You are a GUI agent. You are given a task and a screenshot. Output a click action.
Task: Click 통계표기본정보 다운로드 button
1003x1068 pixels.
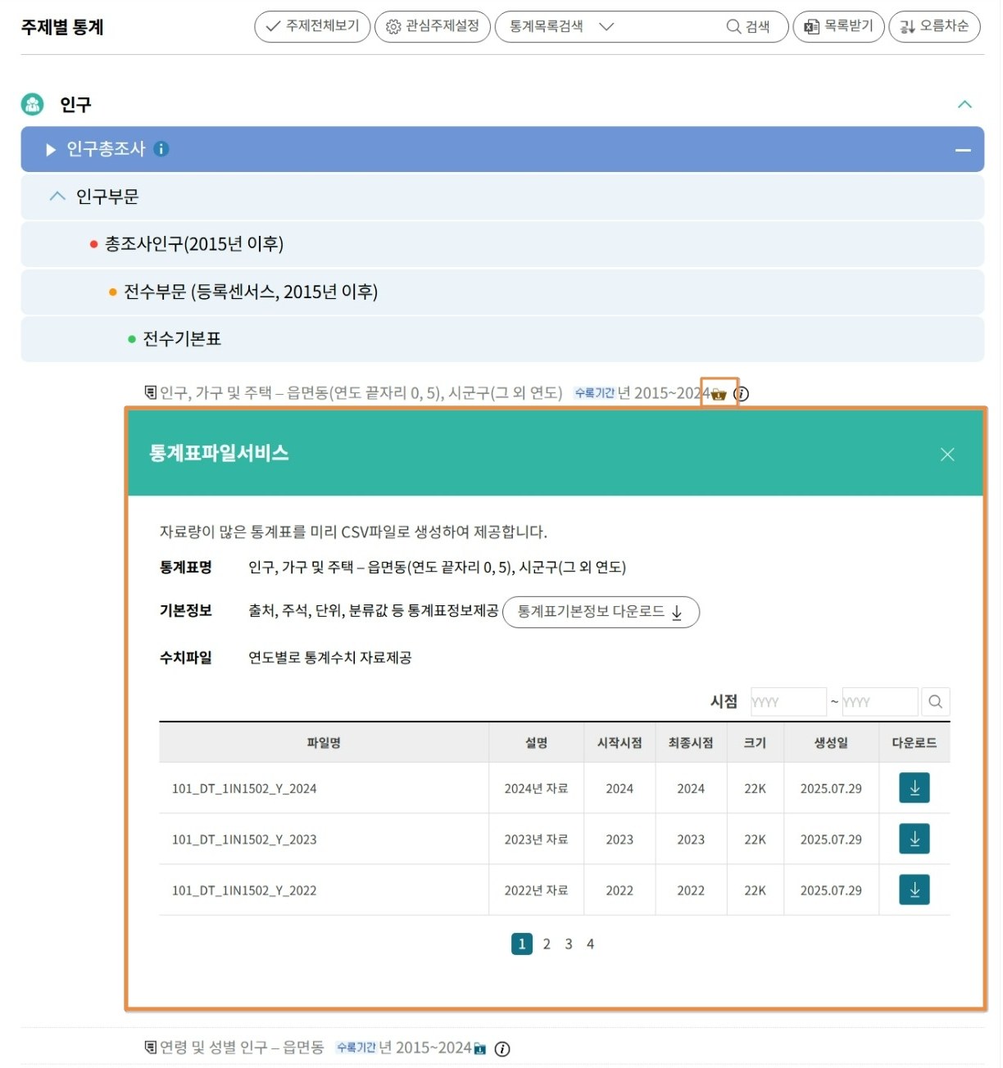pos(601,612)
